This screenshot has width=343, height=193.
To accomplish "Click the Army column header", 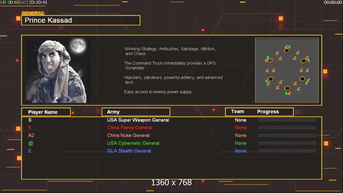I will (136, 112).
